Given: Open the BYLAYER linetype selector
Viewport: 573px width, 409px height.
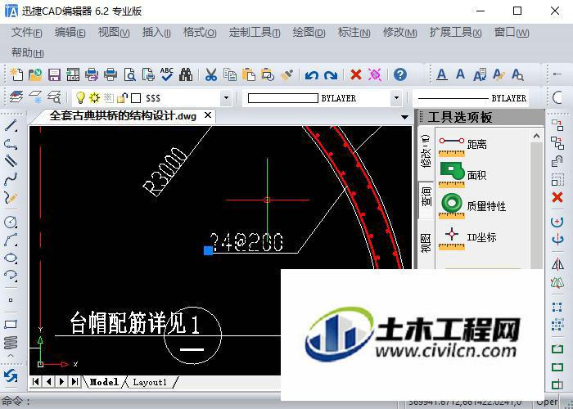Looking at the screenshot, I should [x=471, y=98].
